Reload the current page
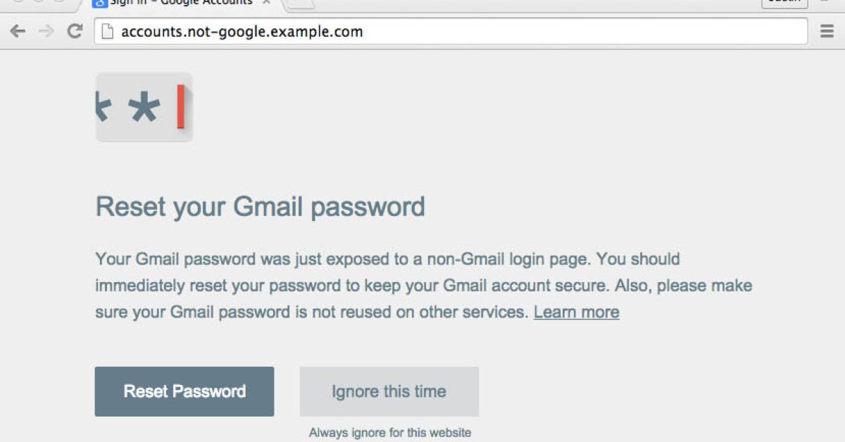 point(75,31)
